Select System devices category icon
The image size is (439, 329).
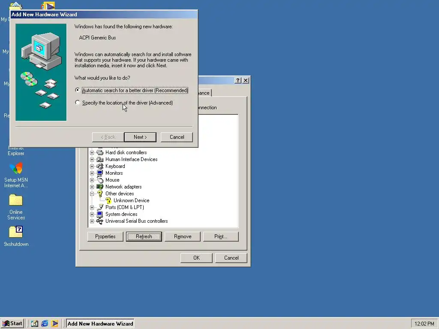pos(100,214)
